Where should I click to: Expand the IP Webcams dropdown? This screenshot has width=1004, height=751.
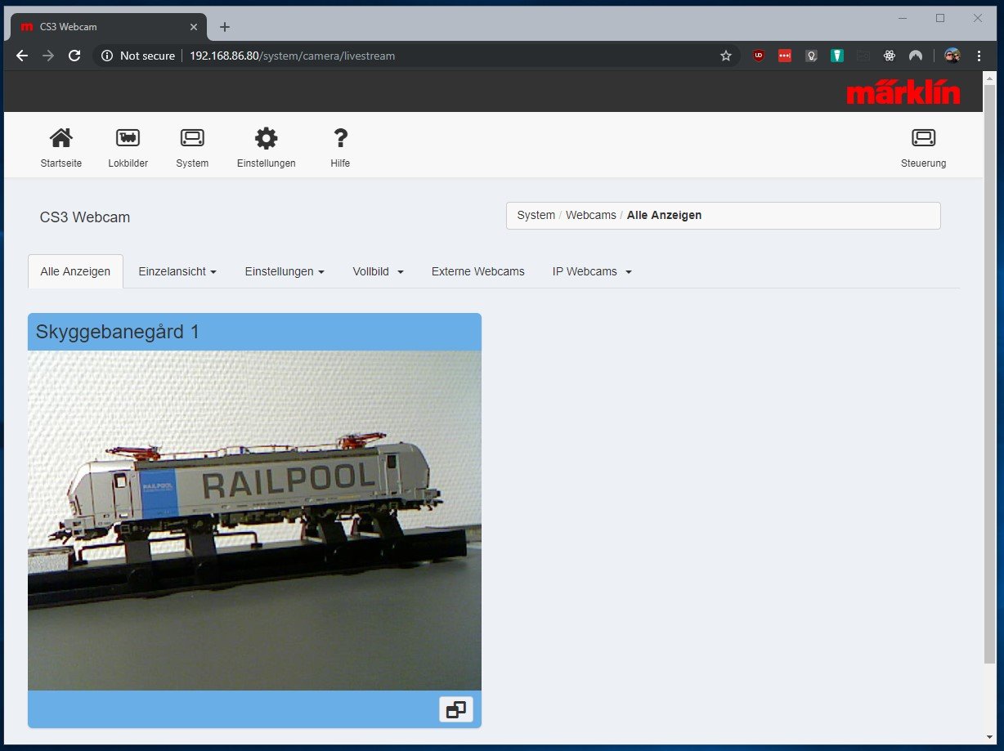(592, 271)
